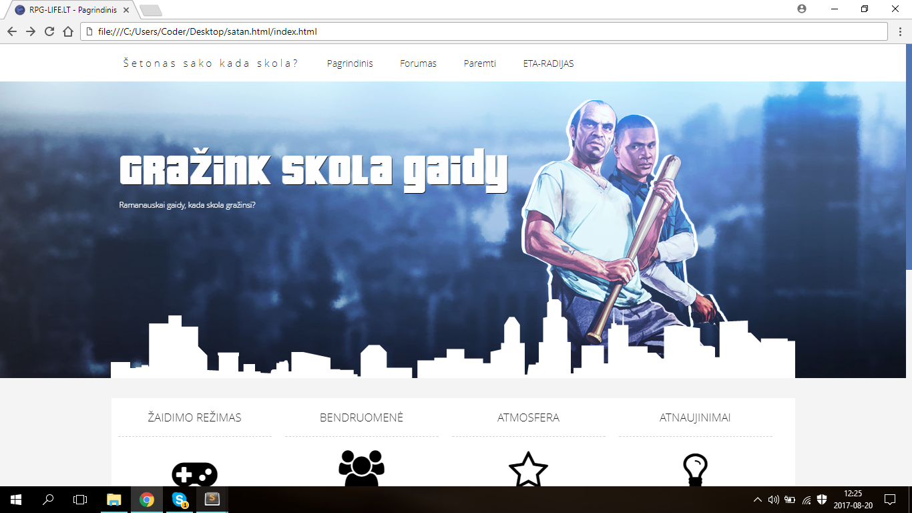Open the Paremti menu item
Image resolution: width=912 pixels, height=513 pixels.
click(x=480, y=63)
